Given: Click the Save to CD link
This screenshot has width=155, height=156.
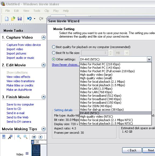Looking at the screenshot, I should pyautogui.click(x=14, y=109).
